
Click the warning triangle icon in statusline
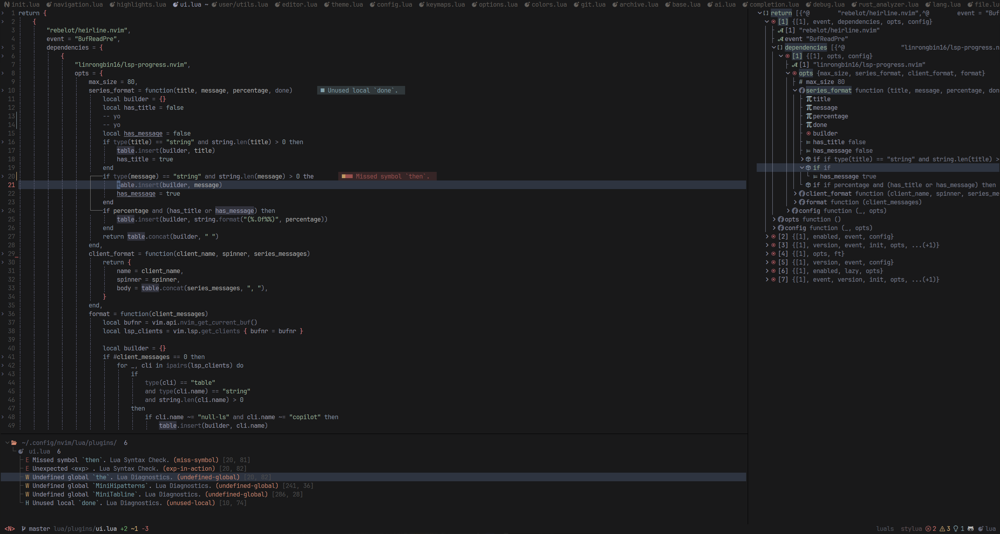[x=942, y=529]
